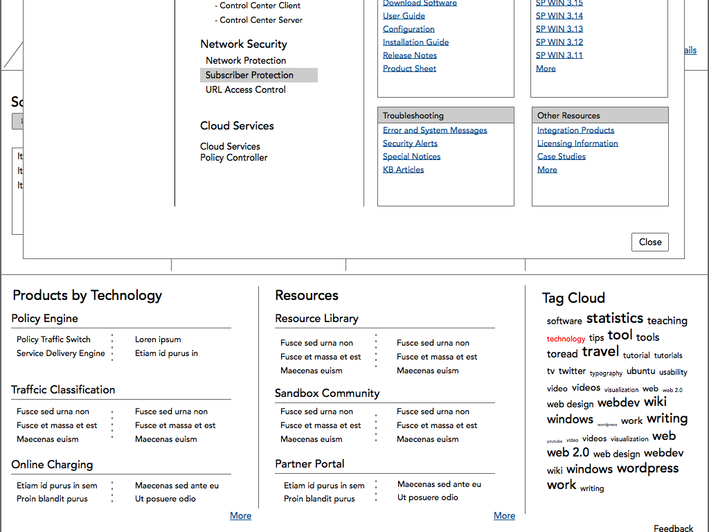
Task: Open KB Articles link
Action: (404, 170)
